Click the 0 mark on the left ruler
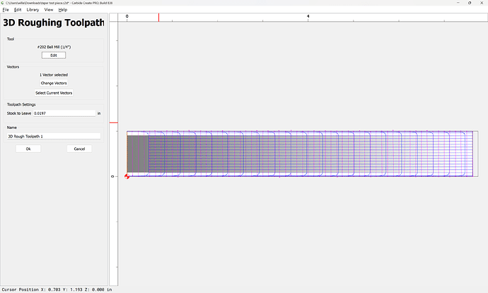 (x=112, y=176)
